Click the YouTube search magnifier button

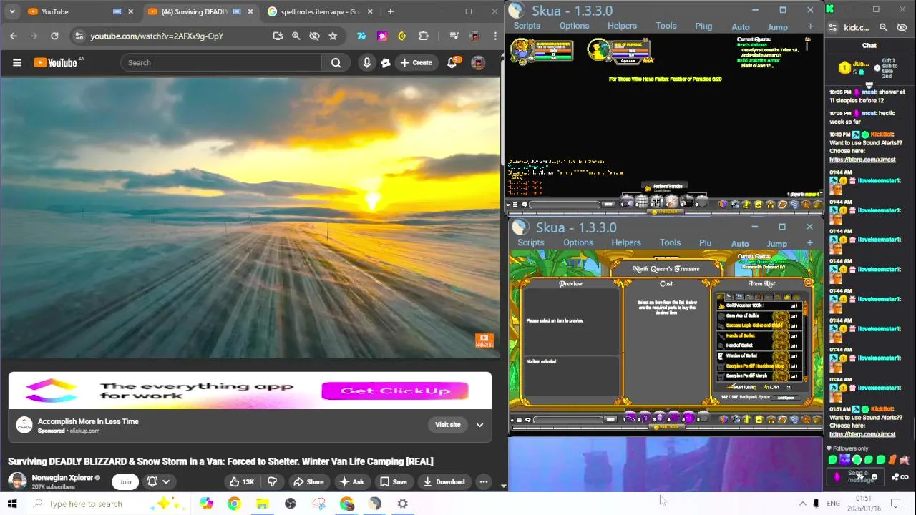(x=336, y=62)
